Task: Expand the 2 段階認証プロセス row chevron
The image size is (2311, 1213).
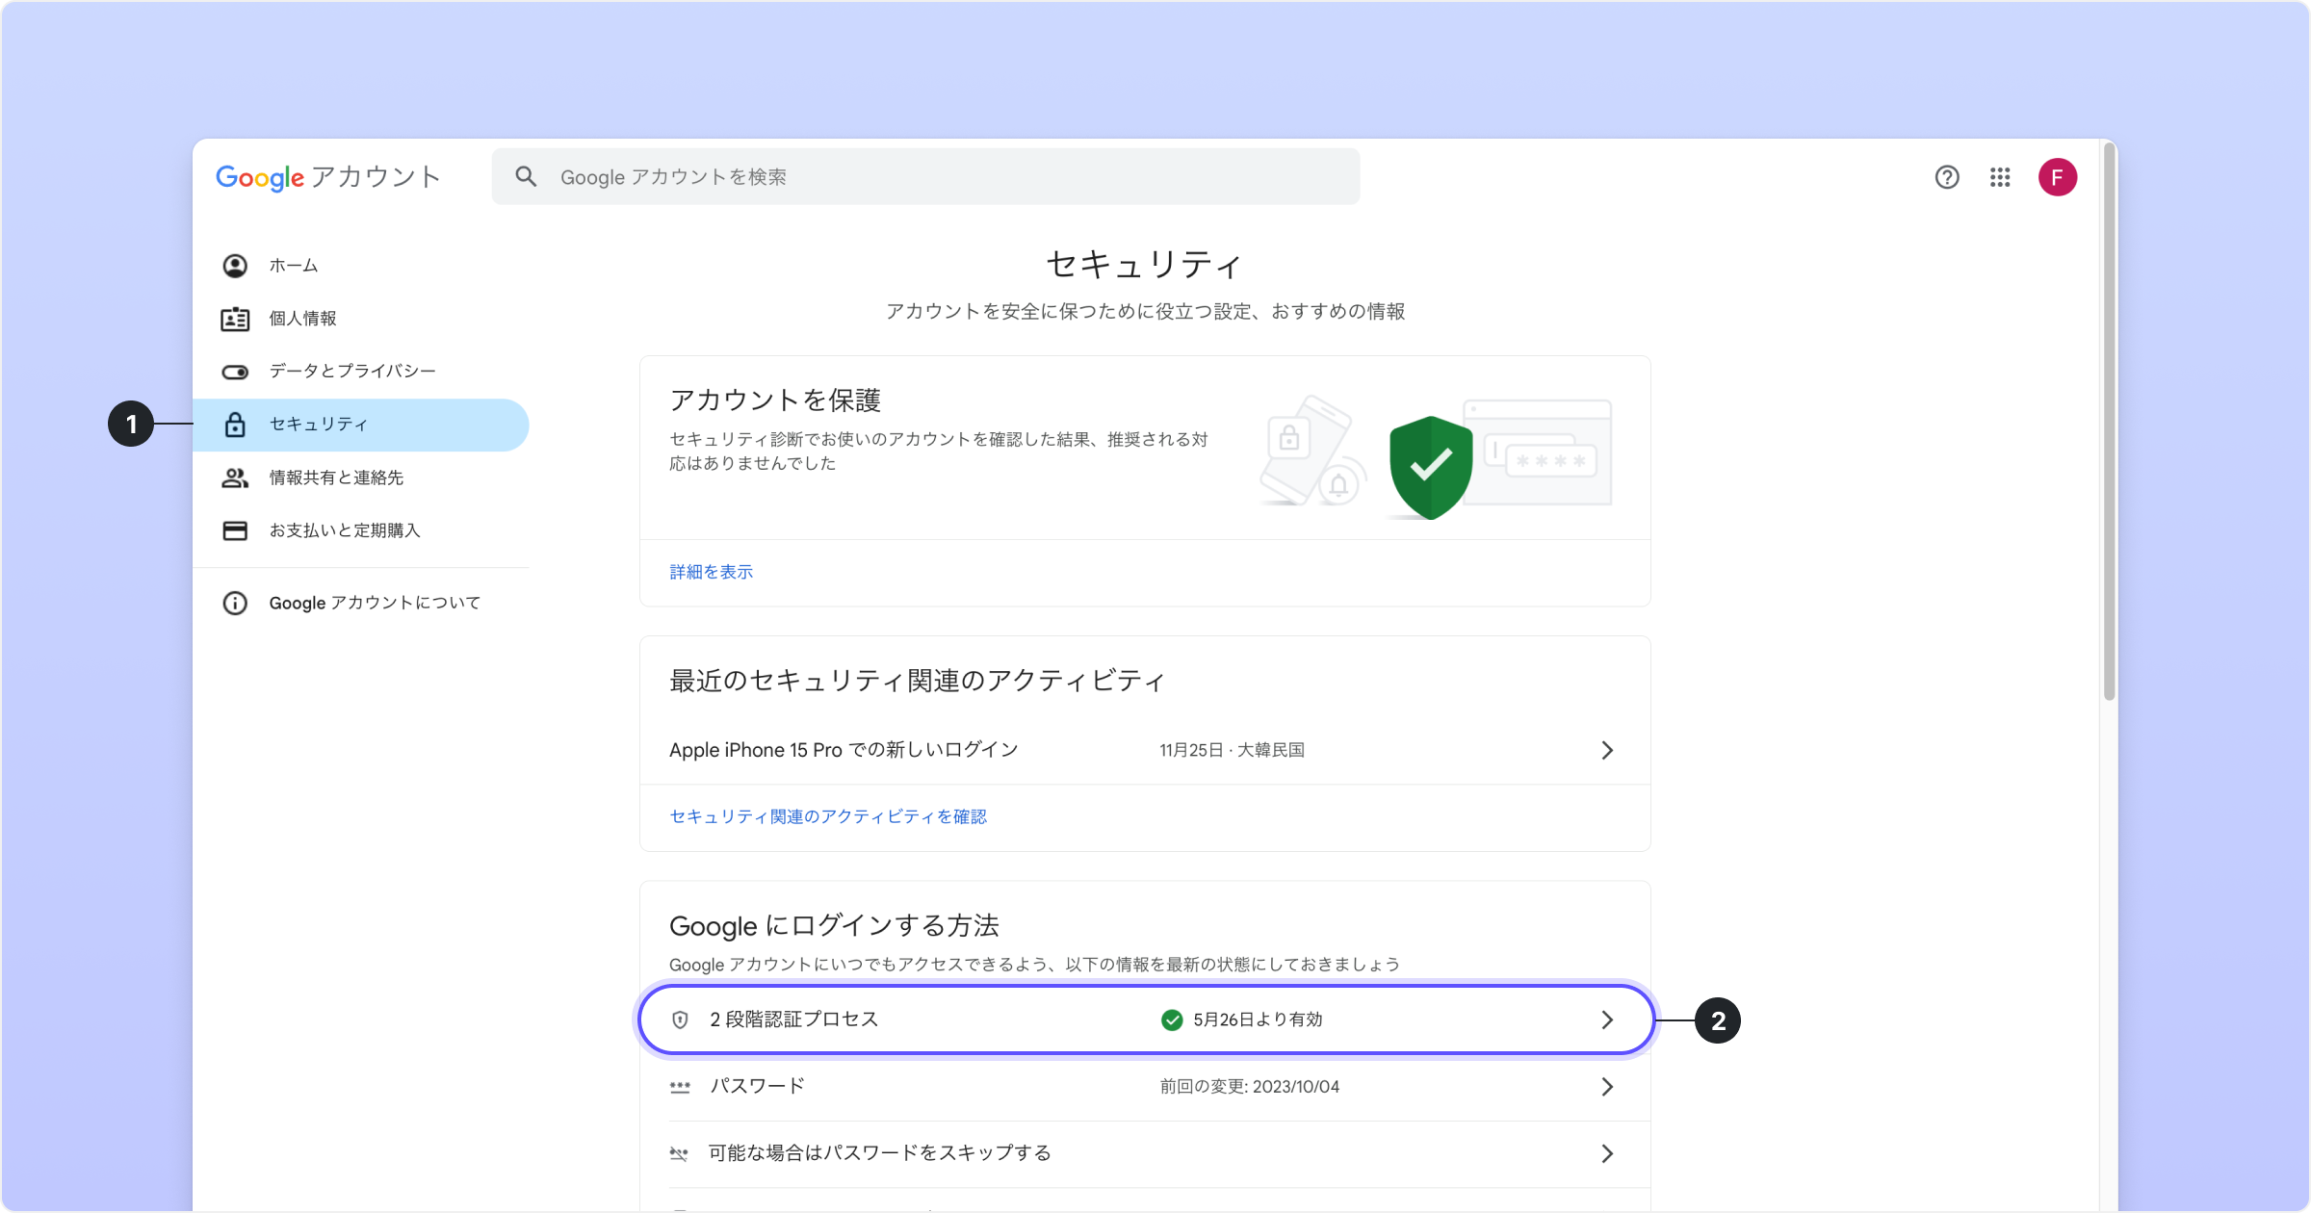Action: [1606, 1019]
